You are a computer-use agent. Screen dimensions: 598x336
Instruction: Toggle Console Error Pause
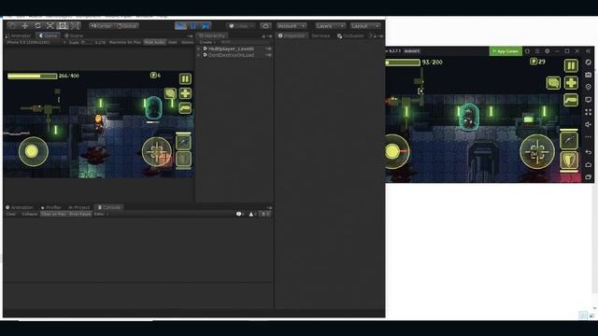pyautogui.click(x=80, y=214)
